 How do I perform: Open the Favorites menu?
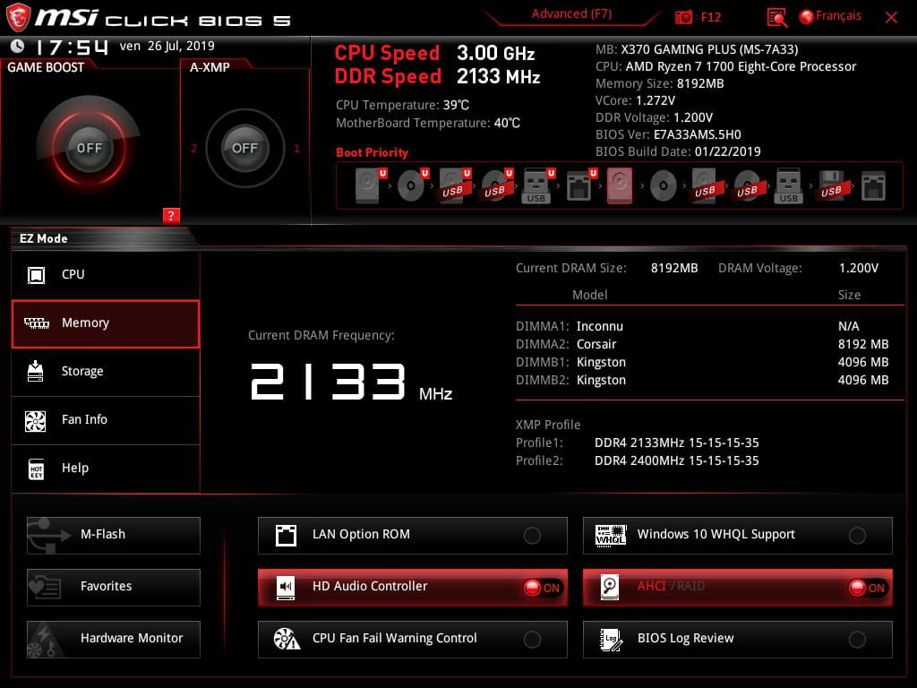[114, 587]
